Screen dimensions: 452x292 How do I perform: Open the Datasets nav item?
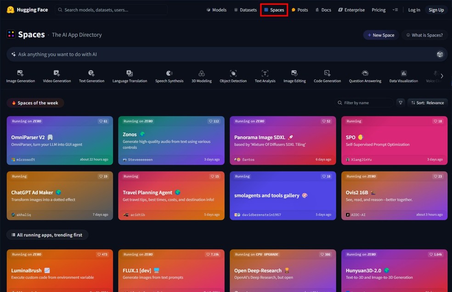245,10
